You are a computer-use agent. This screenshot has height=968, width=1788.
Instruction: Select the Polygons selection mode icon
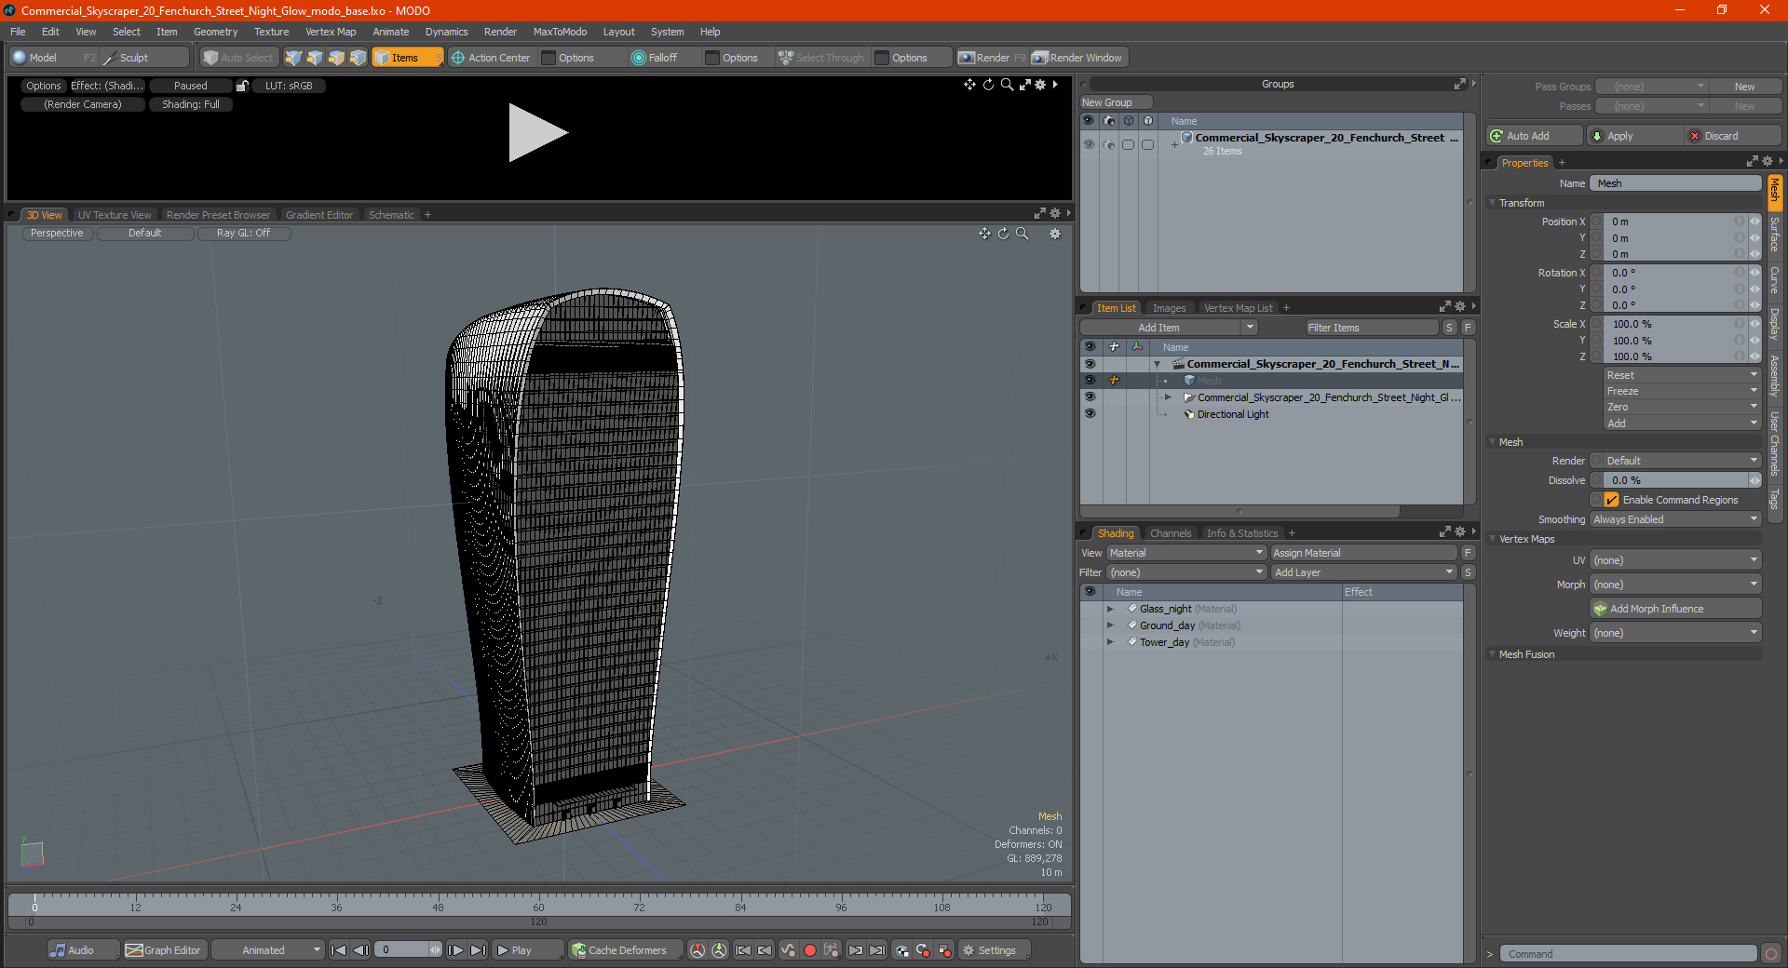pos(336,58)
